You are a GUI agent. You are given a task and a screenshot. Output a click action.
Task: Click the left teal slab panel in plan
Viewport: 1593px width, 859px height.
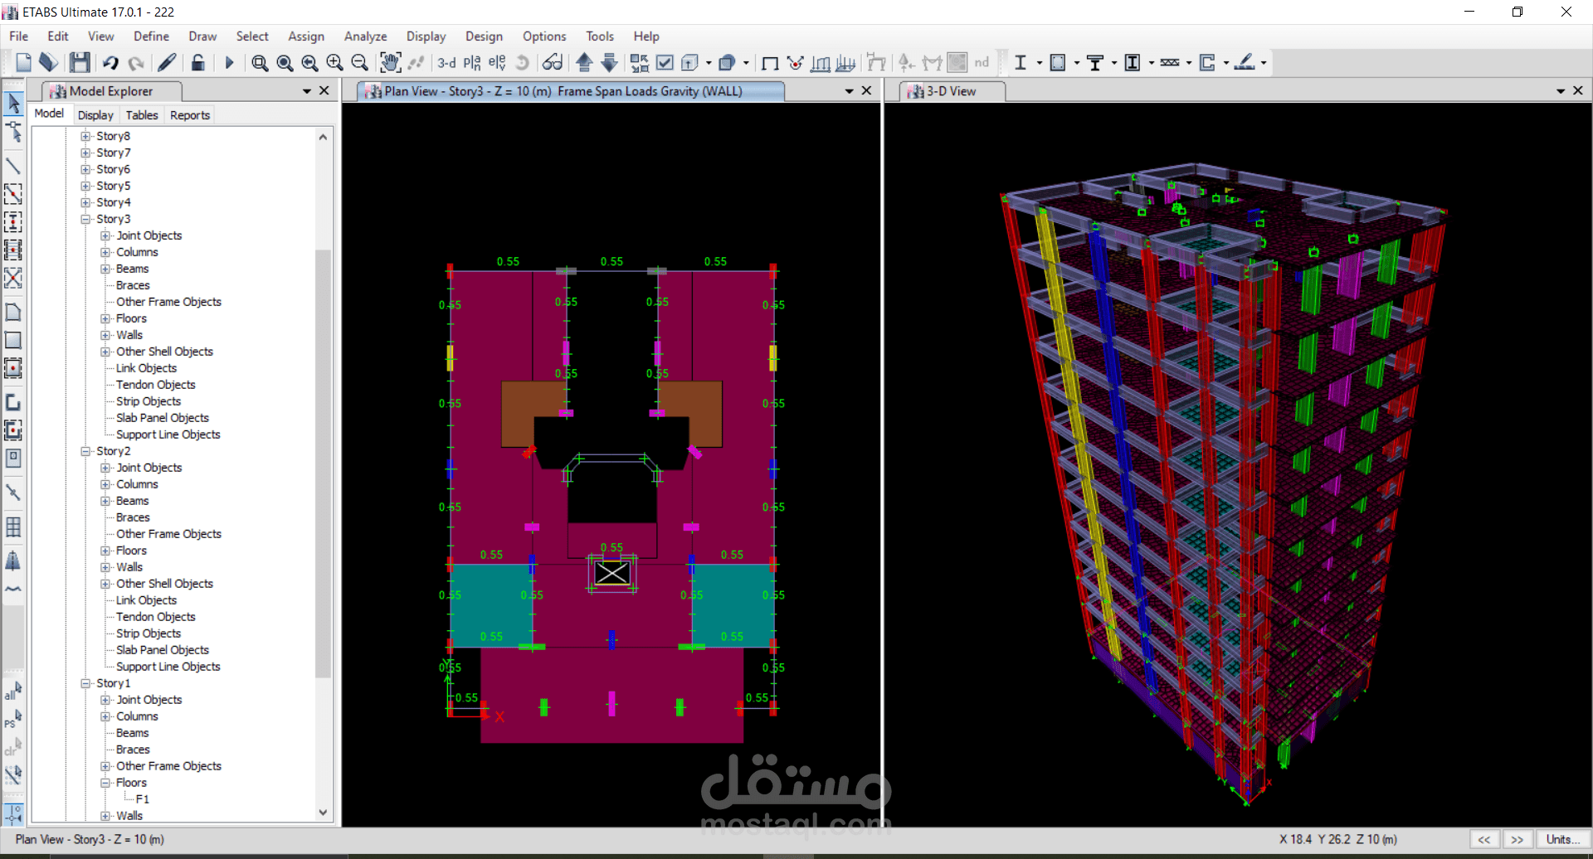coord(490,605)
